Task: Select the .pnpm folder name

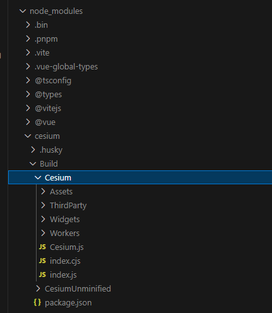Action: (x=46, y=39)
